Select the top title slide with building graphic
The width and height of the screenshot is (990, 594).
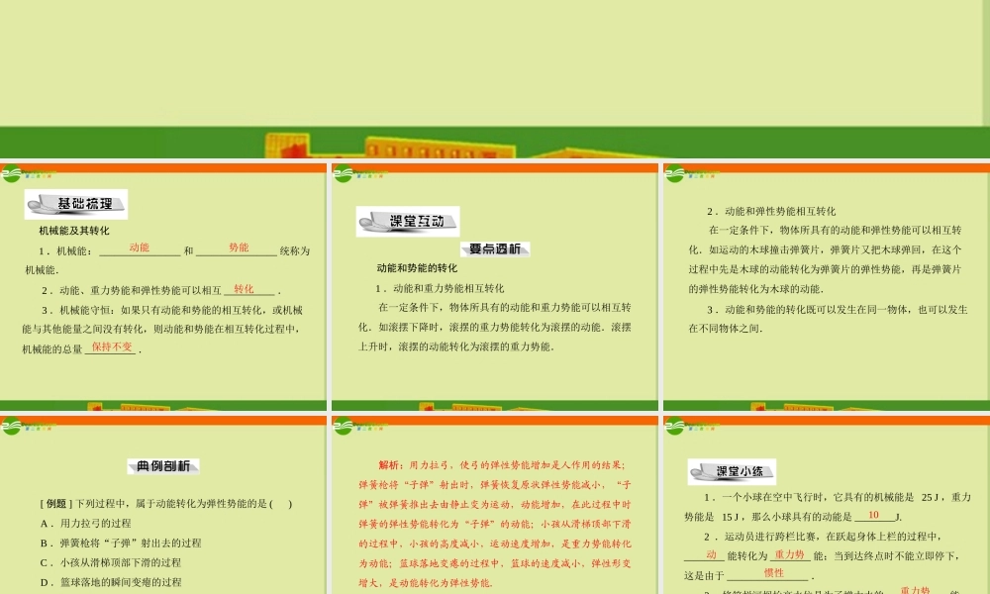pos(495,79)
